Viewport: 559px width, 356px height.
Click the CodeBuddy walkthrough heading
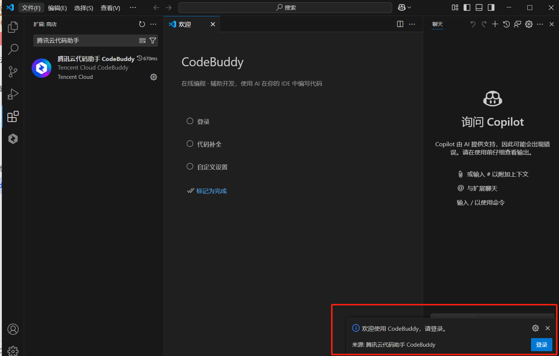click(x=213, y=62)
